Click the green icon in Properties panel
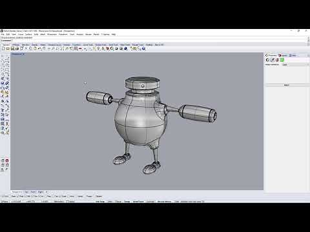Image resolution: width=310 pixels, height=232 pixels. 282,60
